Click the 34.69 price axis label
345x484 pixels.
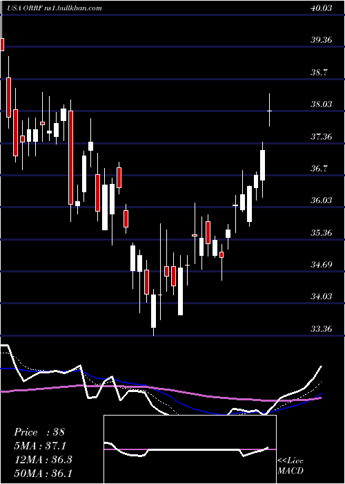tap(322, 264)
